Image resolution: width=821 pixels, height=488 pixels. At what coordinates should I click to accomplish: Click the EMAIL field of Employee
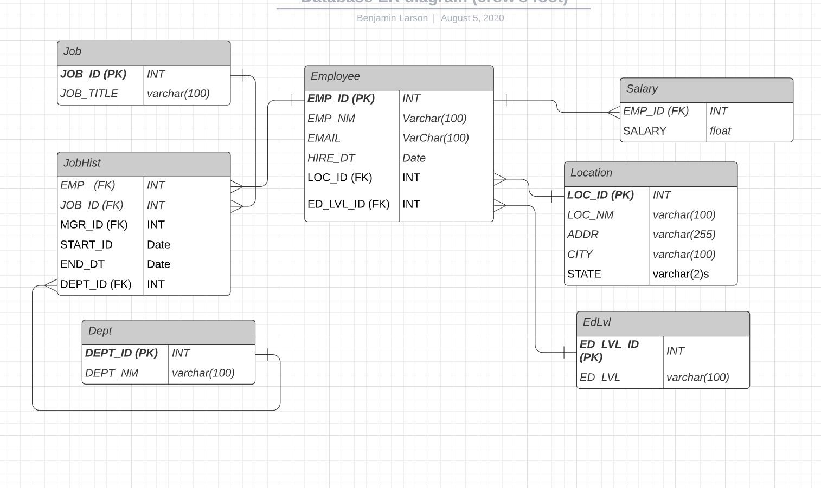[351, 138]
